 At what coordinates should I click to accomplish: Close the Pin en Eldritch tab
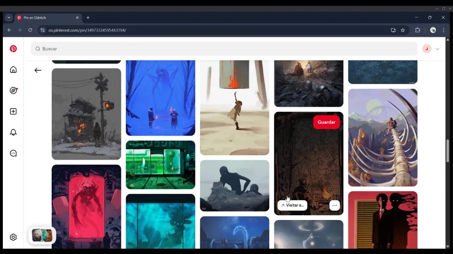pos(77,18)
